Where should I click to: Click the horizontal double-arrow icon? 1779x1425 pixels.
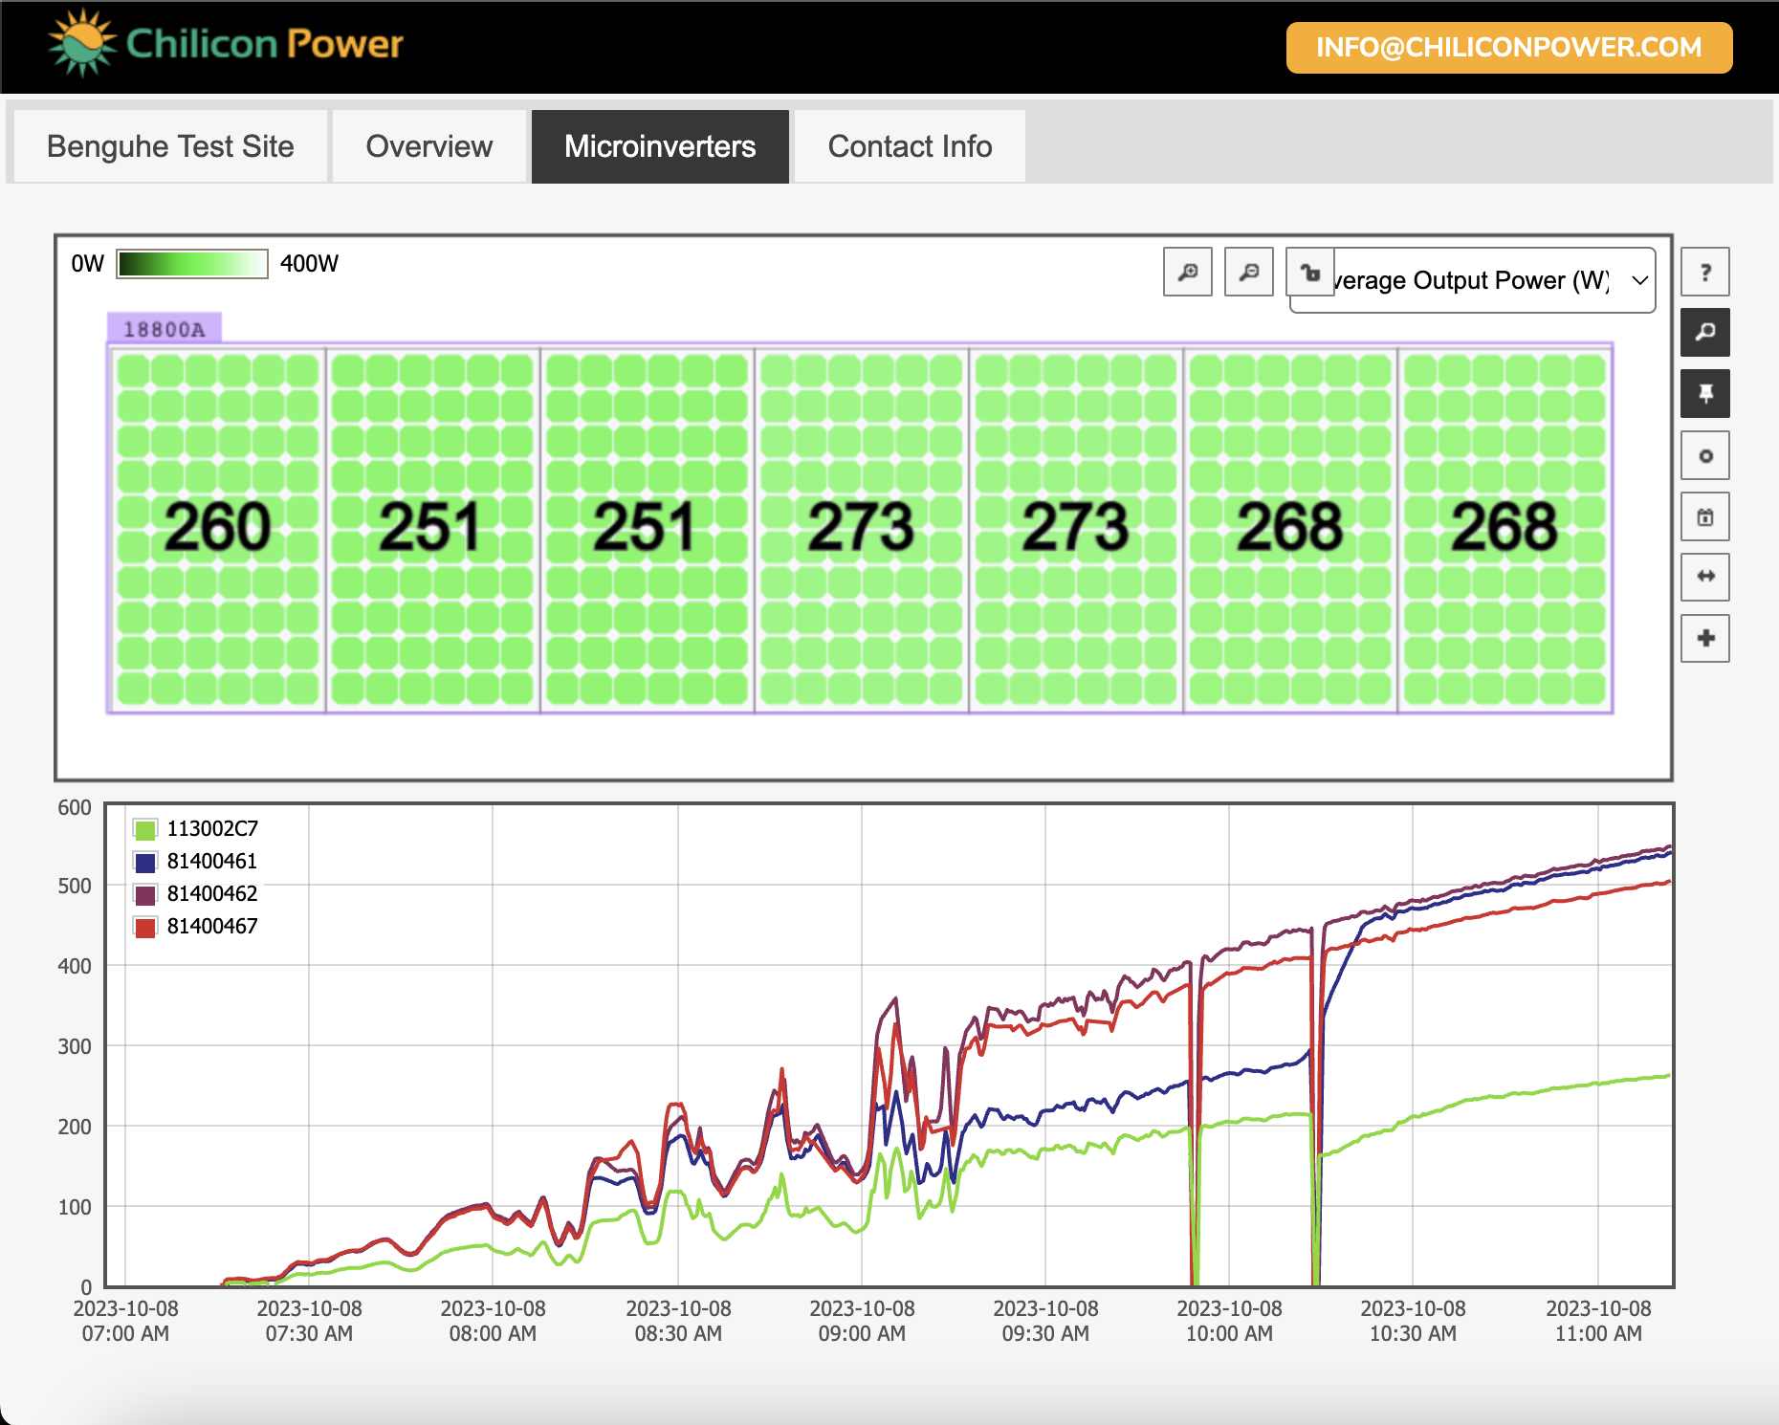tap(1705, 577)
